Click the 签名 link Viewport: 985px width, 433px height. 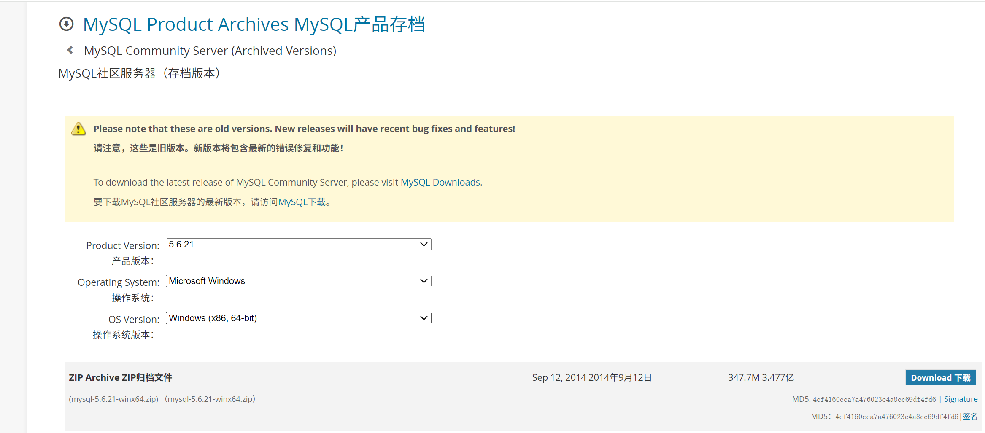(x=970, y=417)
